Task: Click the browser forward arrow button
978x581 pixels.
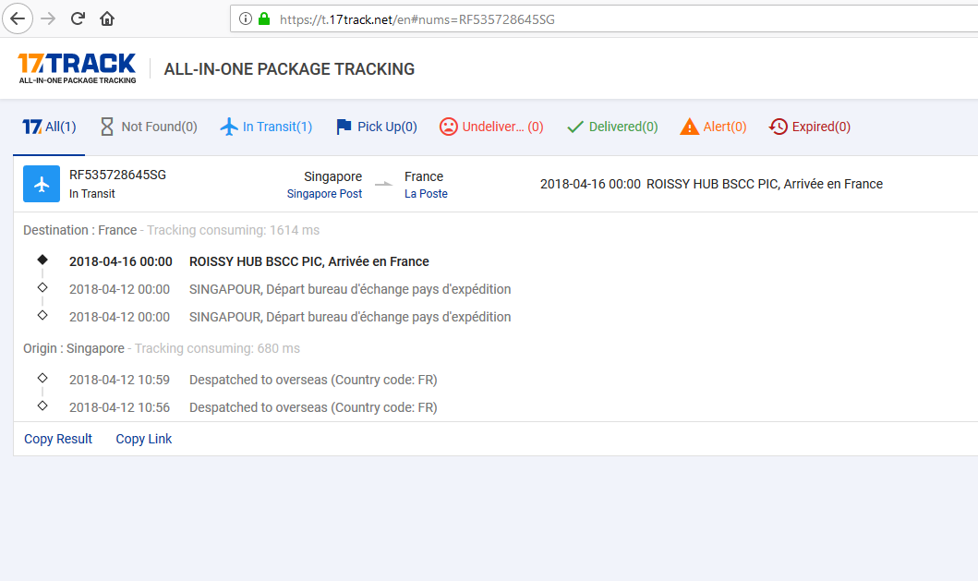Action: click(48, 18)
